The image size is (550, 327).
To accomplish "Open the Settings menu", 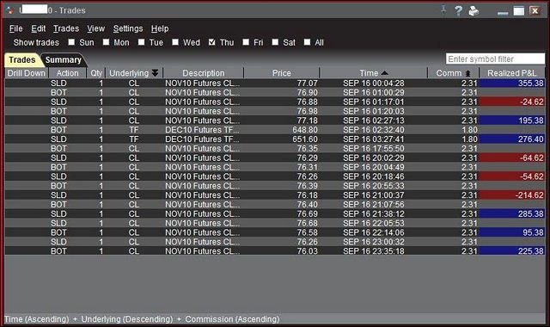I will (x=128, y=28).
